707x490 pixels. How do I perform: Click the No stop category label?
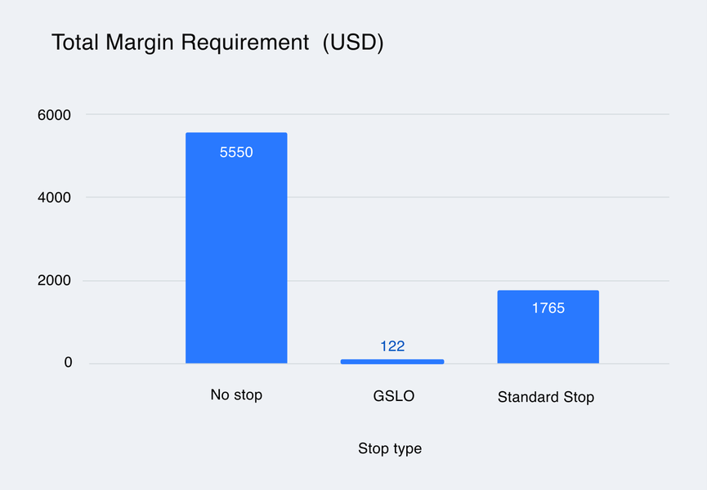click(x=236, y=395)
